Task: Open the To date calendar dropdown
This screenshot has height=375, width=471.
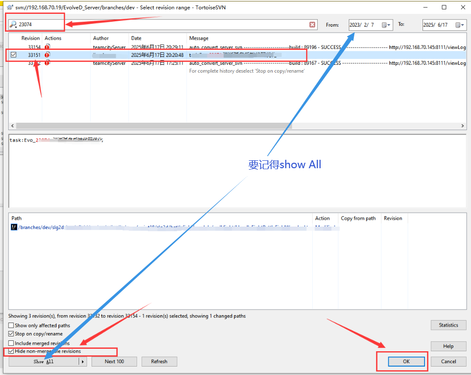Action: pyautogui.click(x=460, y=25)
